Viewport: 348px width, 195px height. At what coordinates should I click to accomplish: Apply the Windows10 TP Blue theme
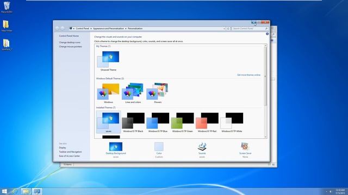click(158, 121)
